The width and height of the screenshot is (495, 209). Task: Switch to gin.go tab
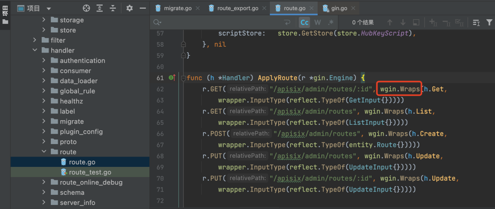(x=339, y=9)
